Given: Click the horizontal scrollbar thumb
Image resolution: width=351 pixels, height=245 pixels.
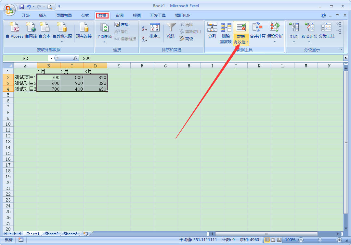Looking at the screenshot, I should pyautogui.click(x=266, y=234).
